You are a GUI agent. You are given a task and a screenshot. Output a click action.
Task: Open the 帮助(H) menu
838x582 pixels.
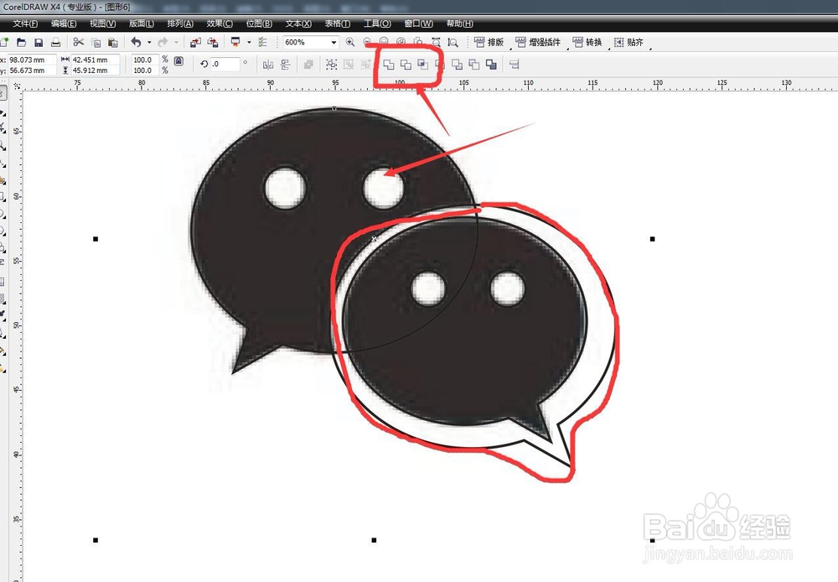point(459,23)
